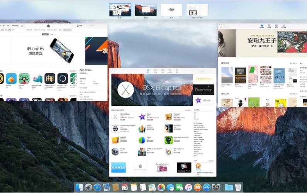Open Reminders list icon in Dock
307x193 pixels.
[x=143, y=187]
